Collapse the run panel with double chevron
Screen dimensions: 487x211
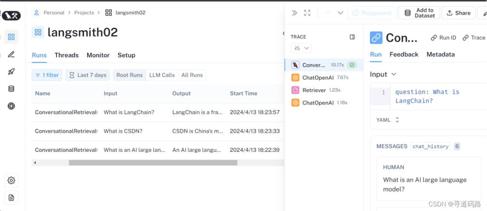coord(294,13)
